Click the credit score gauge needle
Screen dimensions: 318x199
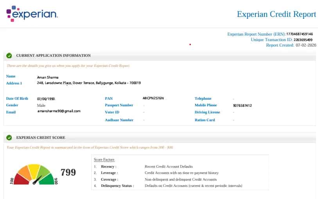tap(38, 180)
